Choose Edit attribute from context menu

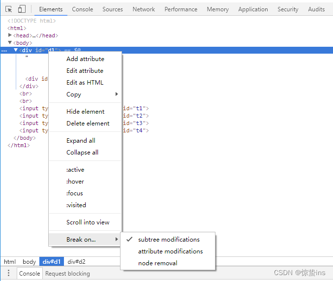coord(85,71)
